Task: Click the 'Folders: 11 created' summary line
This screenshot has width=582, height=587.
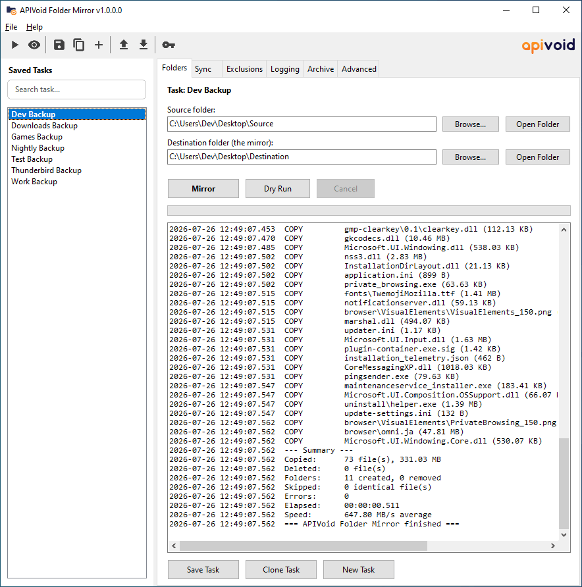Action: (x=305, y=478)
